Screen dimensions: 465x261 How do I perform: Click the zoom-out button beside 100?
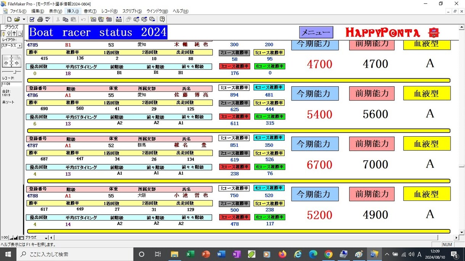[x=11, y=238]
